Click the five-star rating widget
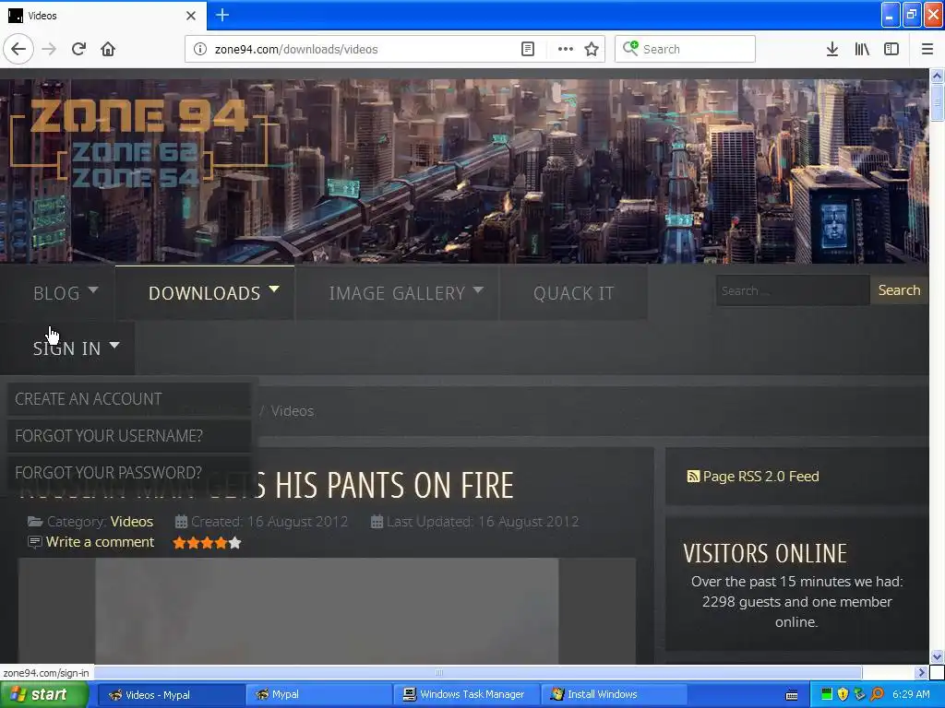The width and height of the screenshot is (945, 708). (x=207, y=543)
